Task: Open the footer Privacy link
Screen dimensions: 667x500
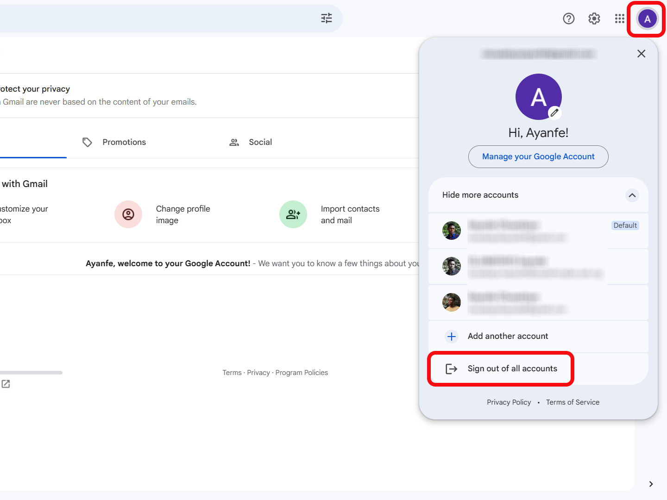Action: tap(258, 373)
